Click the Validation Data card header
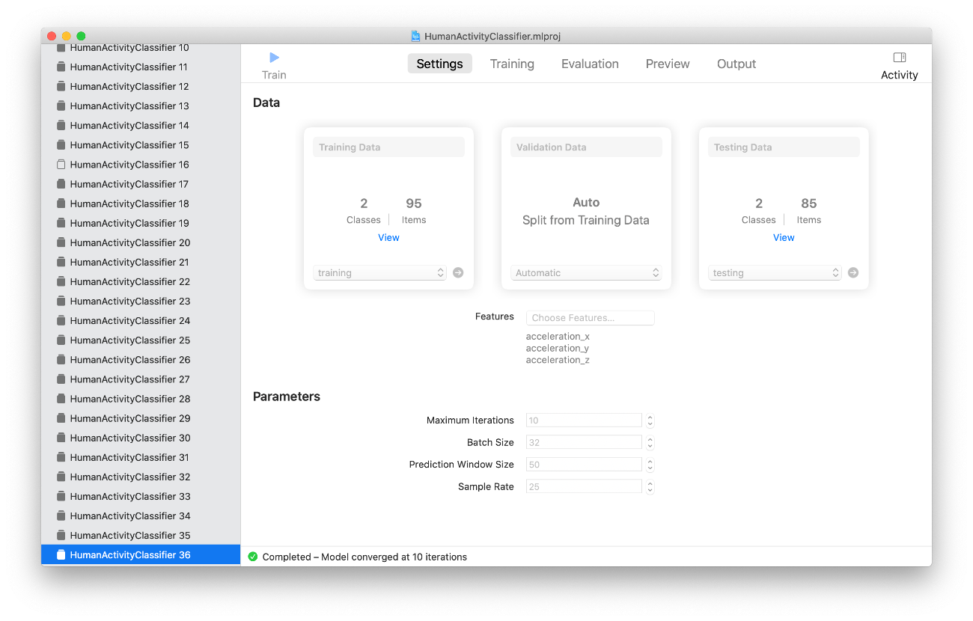 pos(586,147)
